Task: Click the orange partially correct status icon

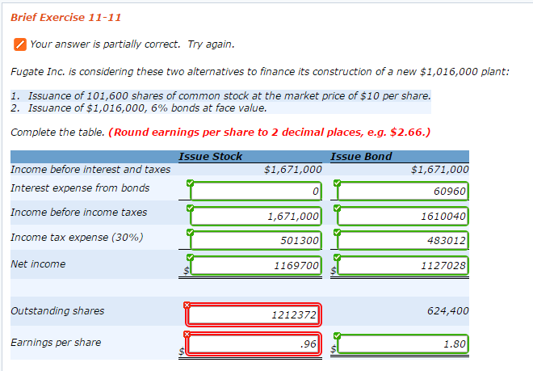Action: [x=20, y=44]
